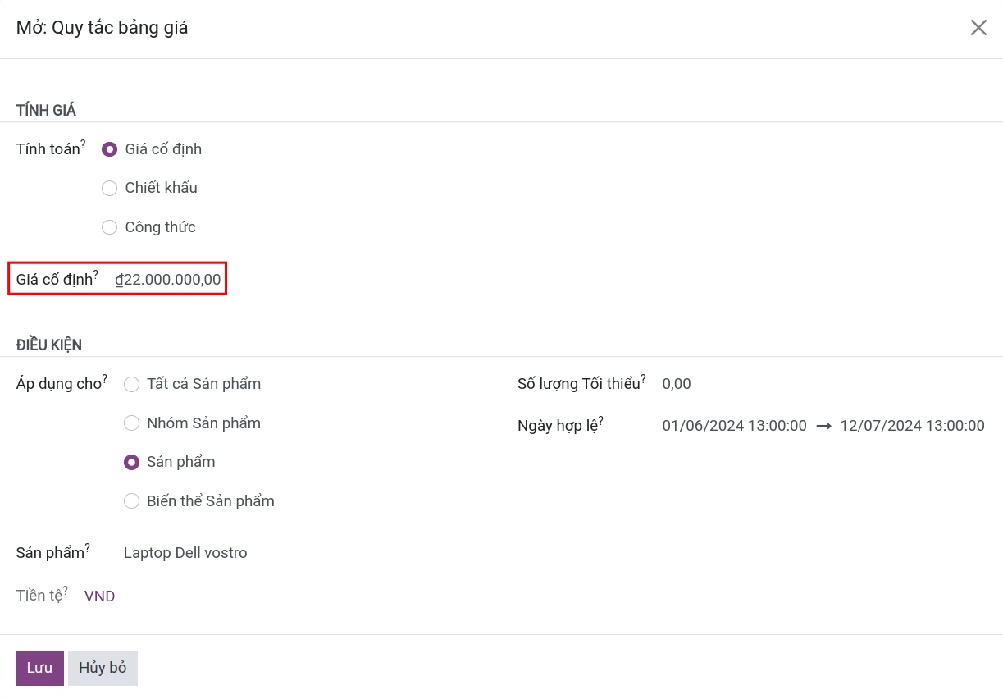This screenshot has width=1003, height=699.
Task: Click the TÍNH GIÁ section heading
Action: pos(47,111)
